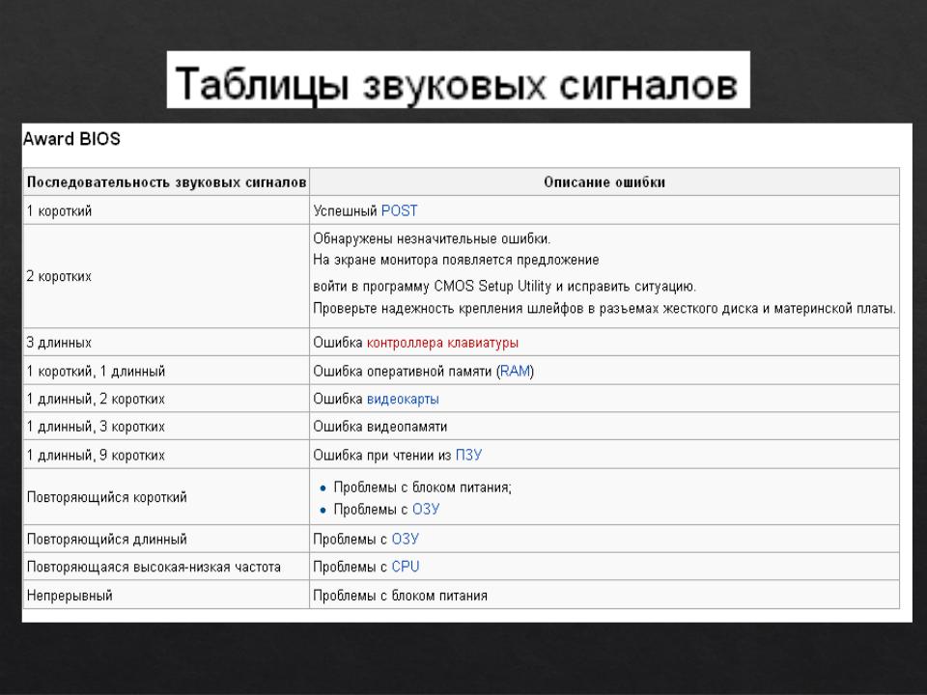Viewport: 927px width, 695px height.
Task: Follow the red 'контроллера клавиатуры' link
Action: tap(442, 343)
